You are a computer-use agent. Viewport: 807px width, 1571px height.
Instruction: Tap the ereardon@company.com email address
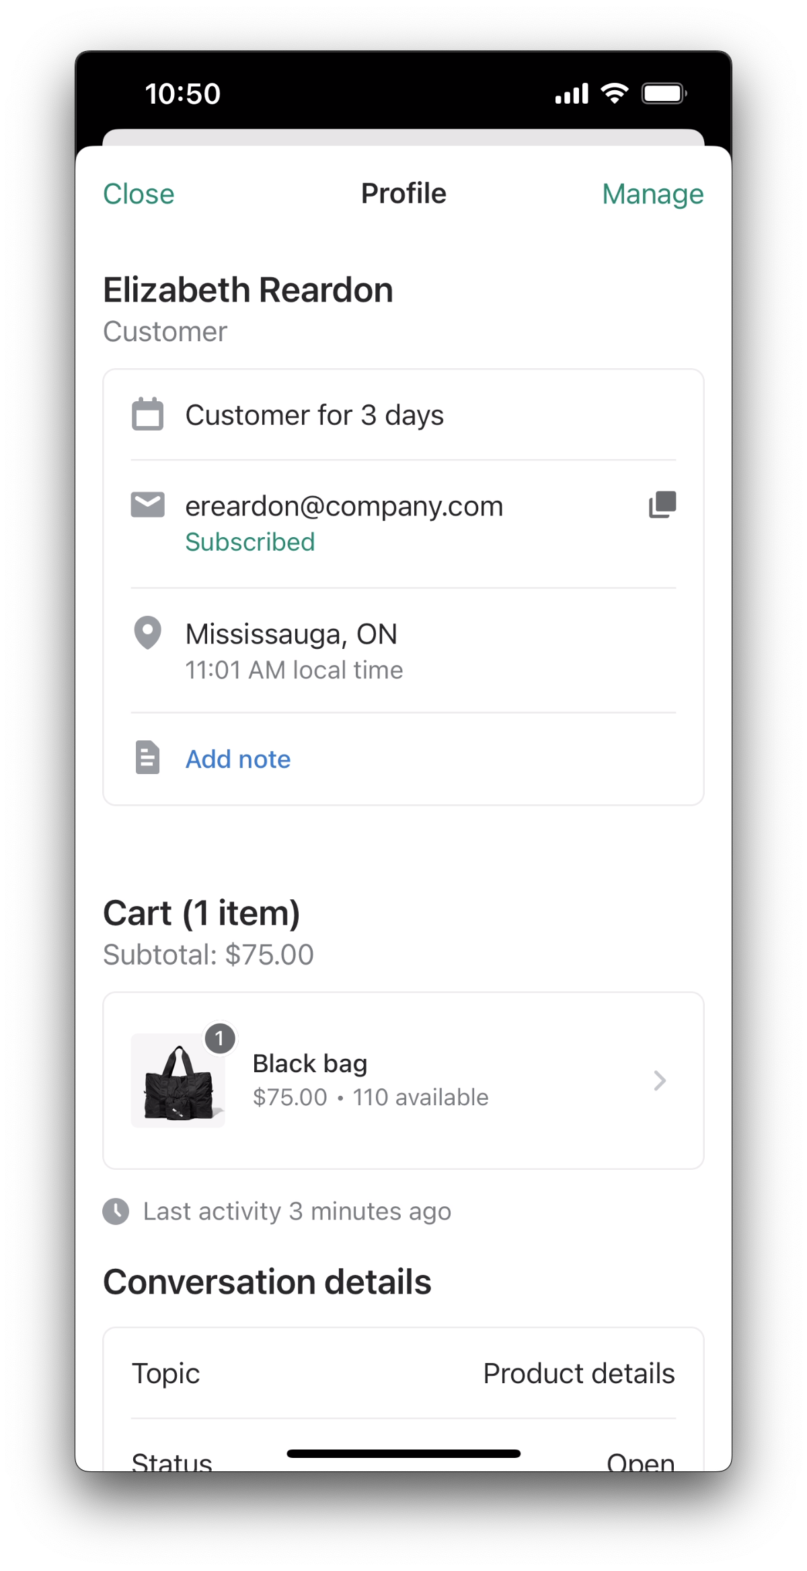point(344,506)
